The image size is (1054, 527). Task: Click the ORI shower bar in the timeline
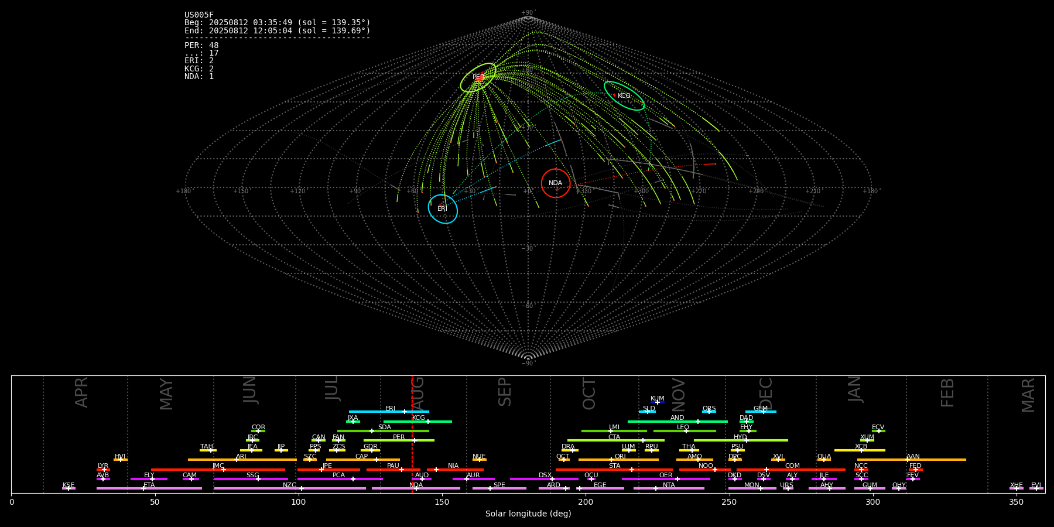tap(618, 460)
